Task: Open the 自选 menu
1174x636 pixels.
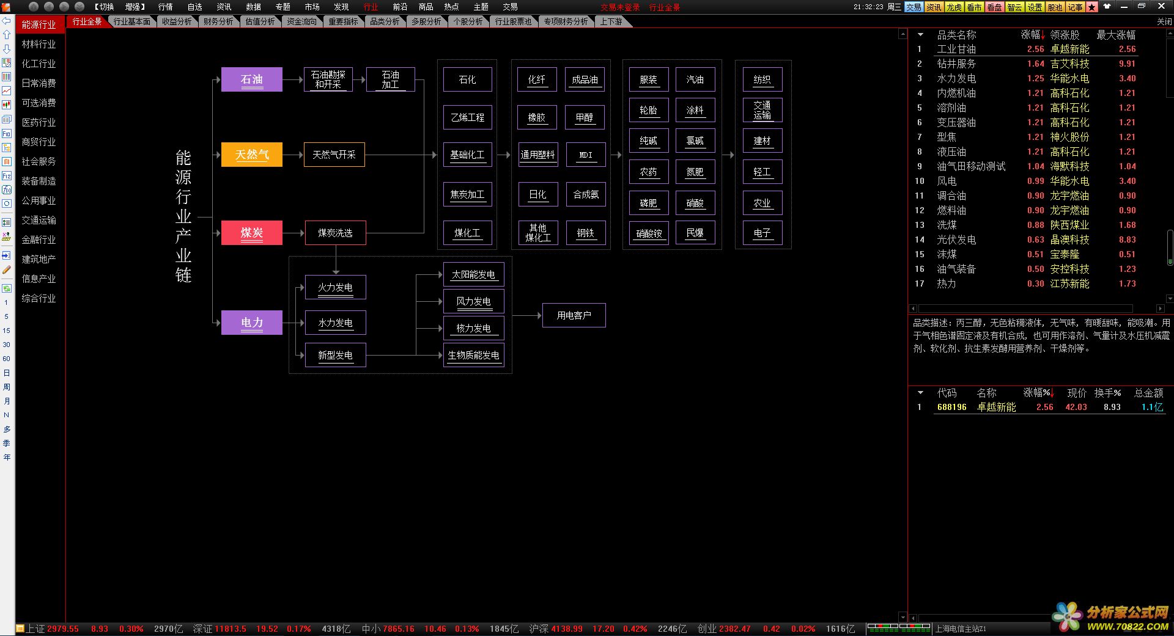Action: click(x=194, y=7)
